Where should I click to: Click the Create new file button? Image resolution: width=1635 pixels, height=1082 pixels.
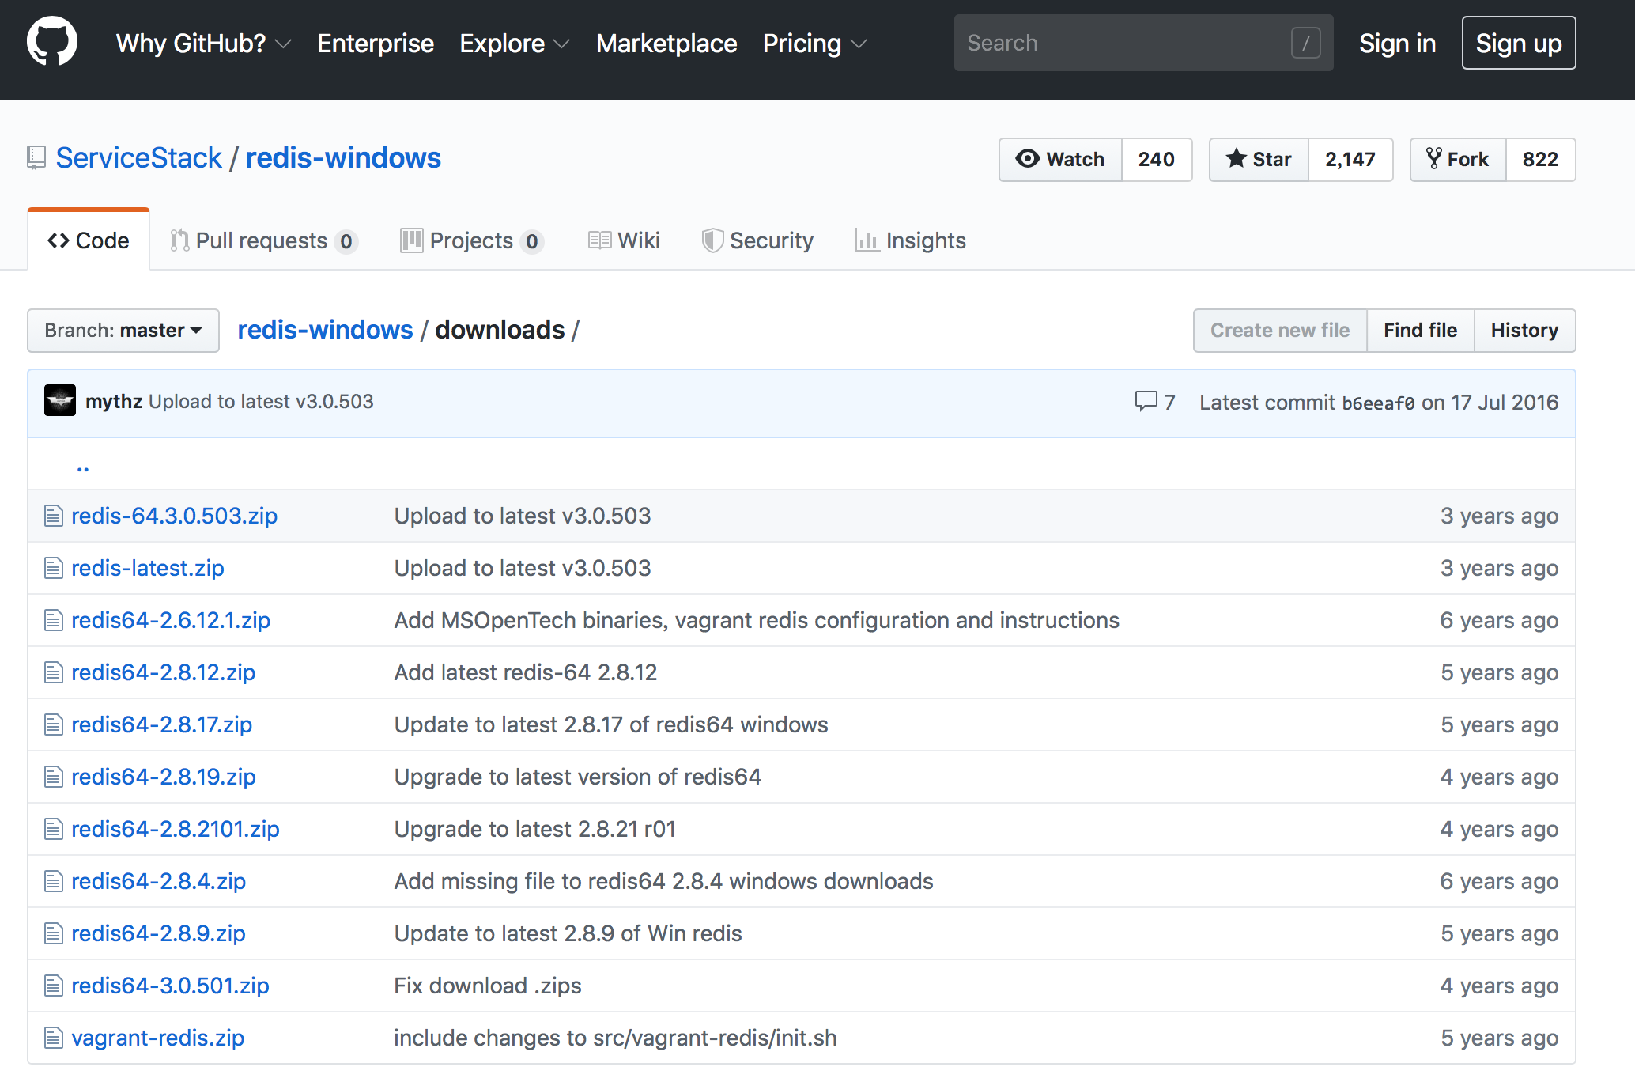point(1280,331)
